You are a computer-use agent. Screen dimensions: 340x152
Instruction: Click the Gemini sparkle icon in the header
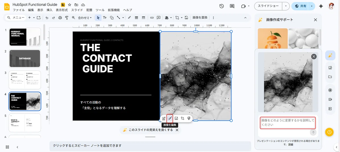(x=321, y=6)
